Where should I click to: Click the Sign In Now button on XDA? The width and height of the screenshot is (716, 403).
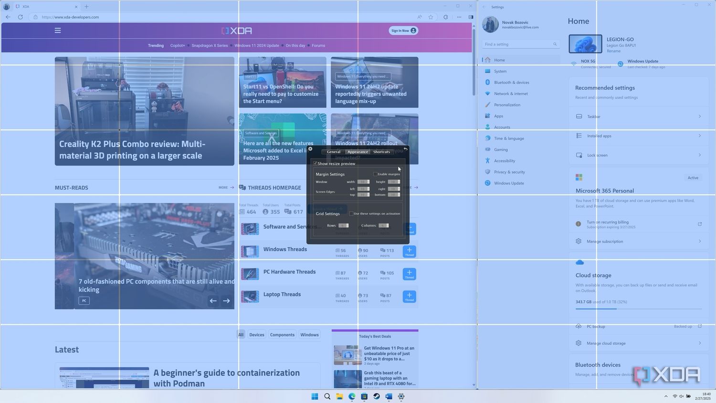[404, 31]
